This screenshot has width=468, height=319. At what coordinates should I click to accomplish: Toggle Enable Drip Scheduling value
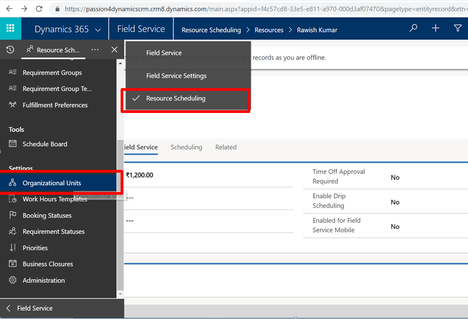click(x=395, y=202)
